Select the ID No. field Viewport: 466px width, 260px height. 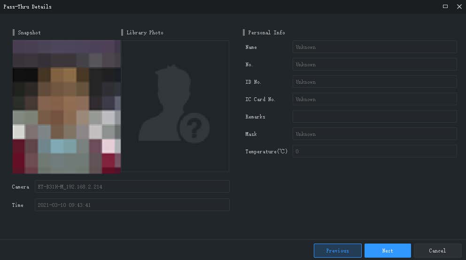click(374, 82)
